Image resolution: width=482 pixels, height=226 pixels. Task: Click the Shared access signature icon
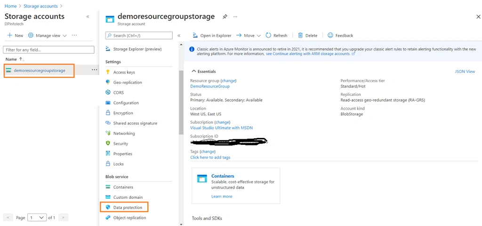[108, 123]
